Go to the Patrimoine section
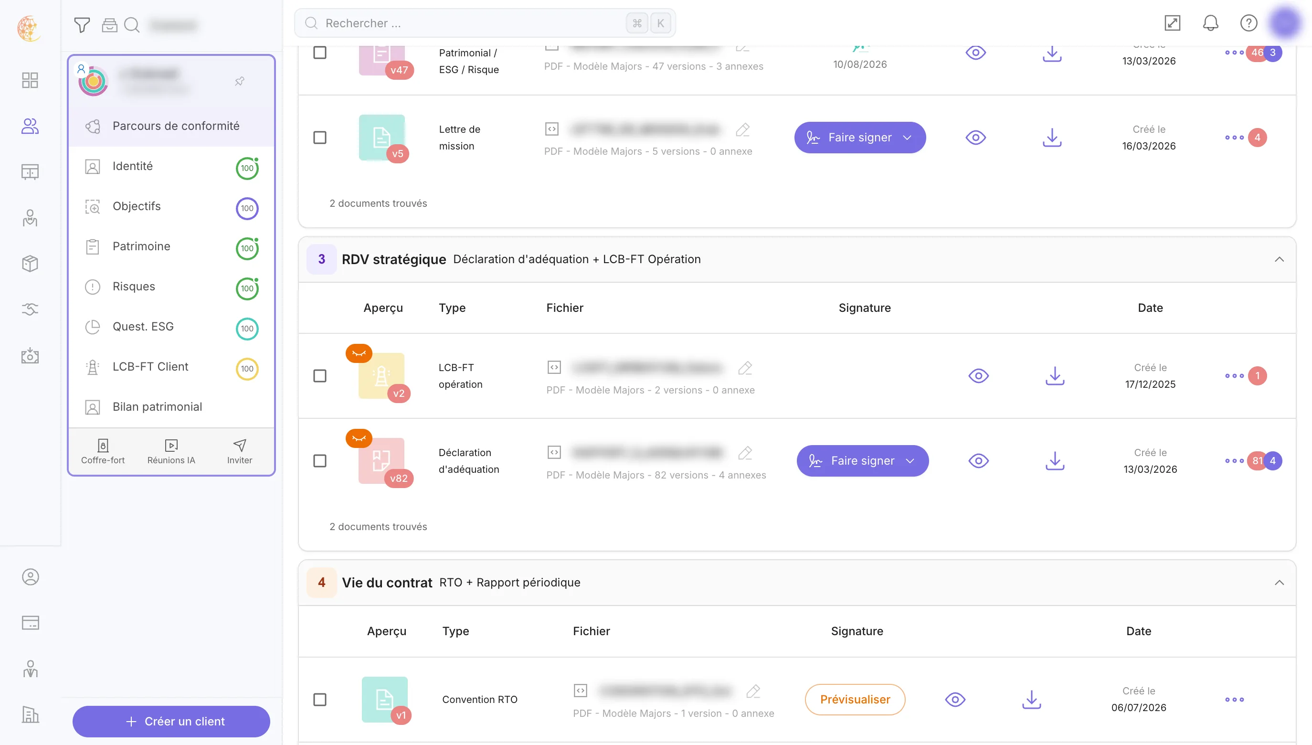1312x745 pixels. pyautogui.click(x=171, y=246)
